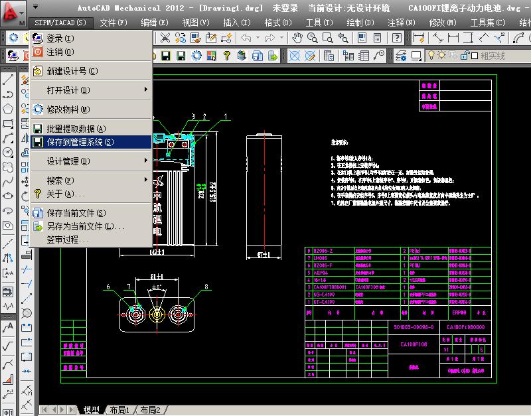Select 修改物料 menu entry

click(91, 109)
